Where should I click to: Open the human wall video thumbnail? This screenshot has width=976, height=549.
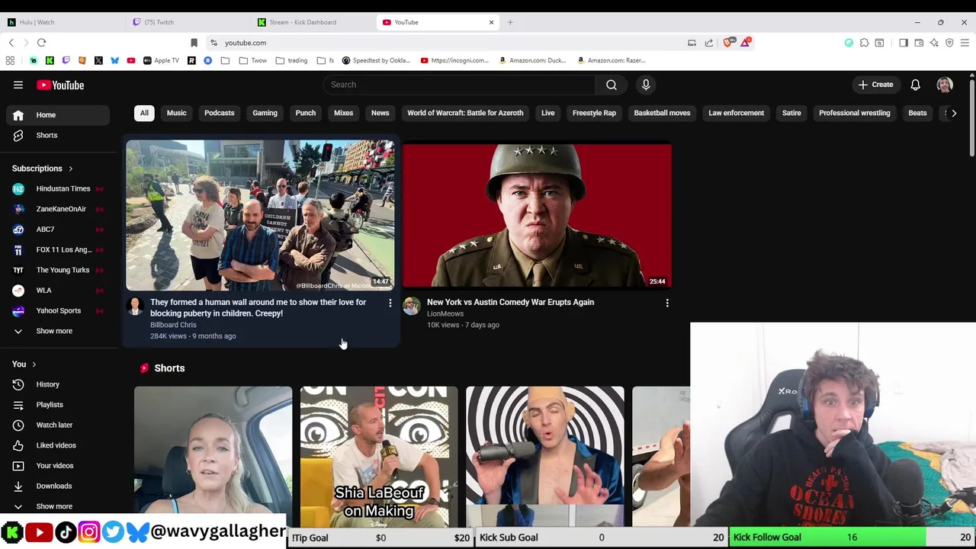260,215
